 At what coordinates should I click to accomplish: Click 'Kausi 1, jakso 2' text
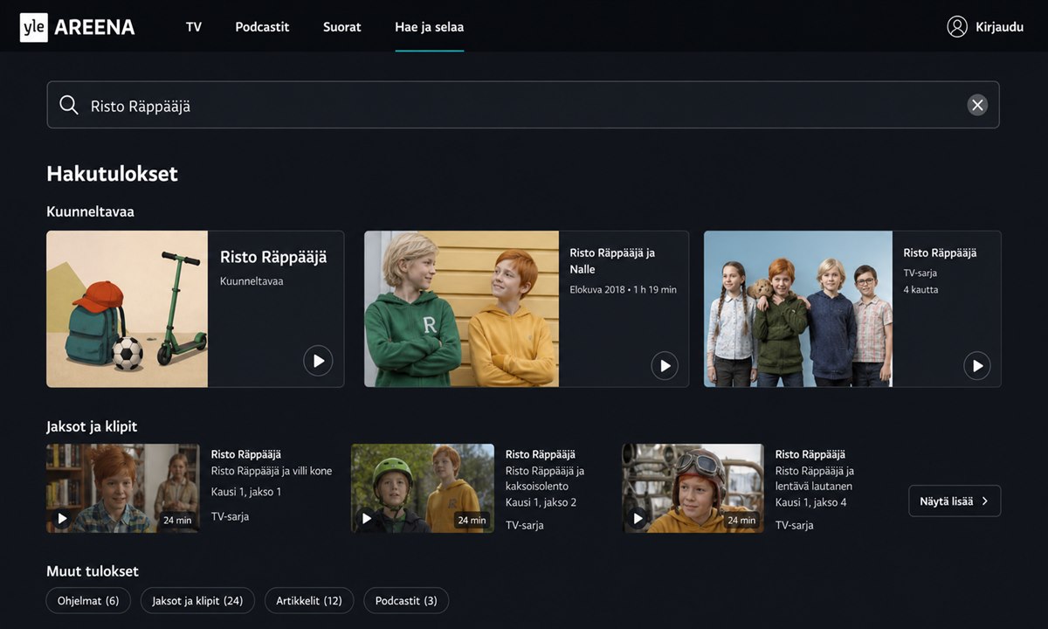(x=541, y=502)
